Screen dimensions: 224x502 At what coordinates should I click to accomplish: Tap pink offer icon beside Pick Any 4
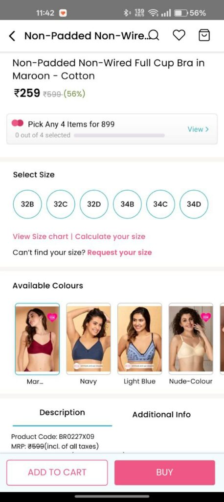tap(18, 124)
